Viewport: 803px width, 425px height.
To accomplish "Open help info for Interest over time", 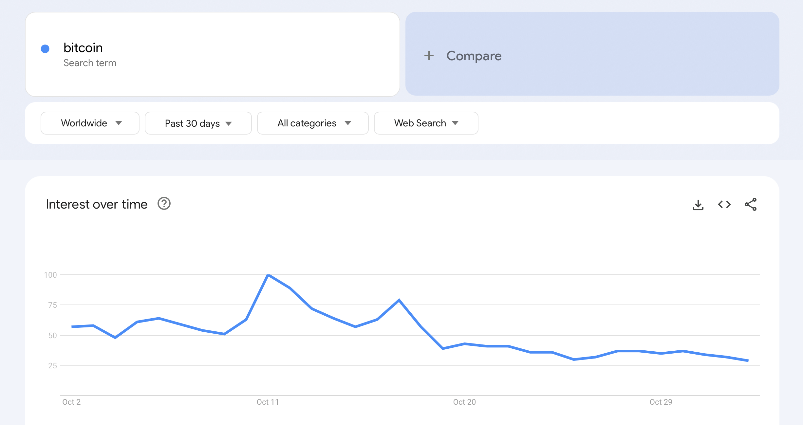I will (164, 204).
